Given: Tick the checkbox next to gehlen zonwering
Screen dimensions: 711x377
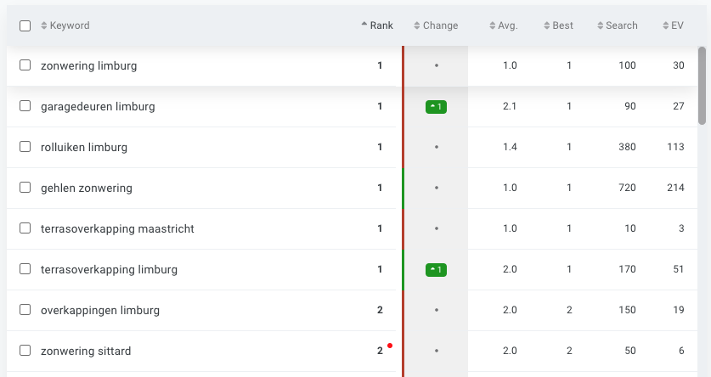Looking at the screenshot, I should (25, 188).
